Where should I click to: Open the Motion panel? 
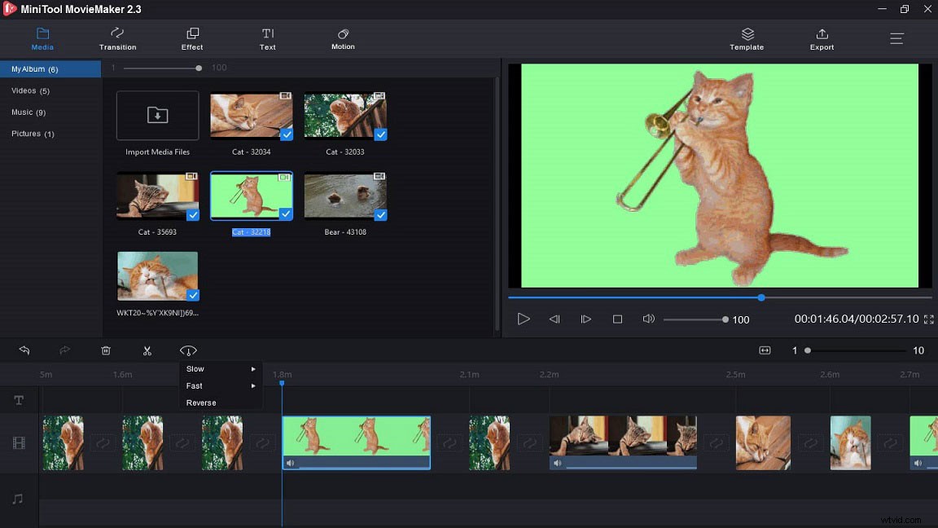coord(343,37)
